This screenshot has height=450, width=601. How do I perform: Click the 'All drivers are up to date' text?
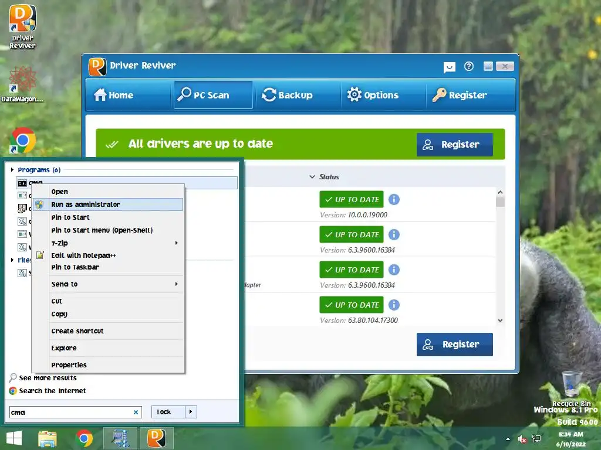click(x=201, y=144)
